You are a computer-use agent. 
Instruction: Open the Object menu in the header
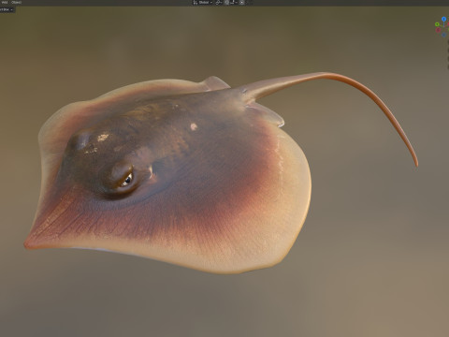pos(16,2)
